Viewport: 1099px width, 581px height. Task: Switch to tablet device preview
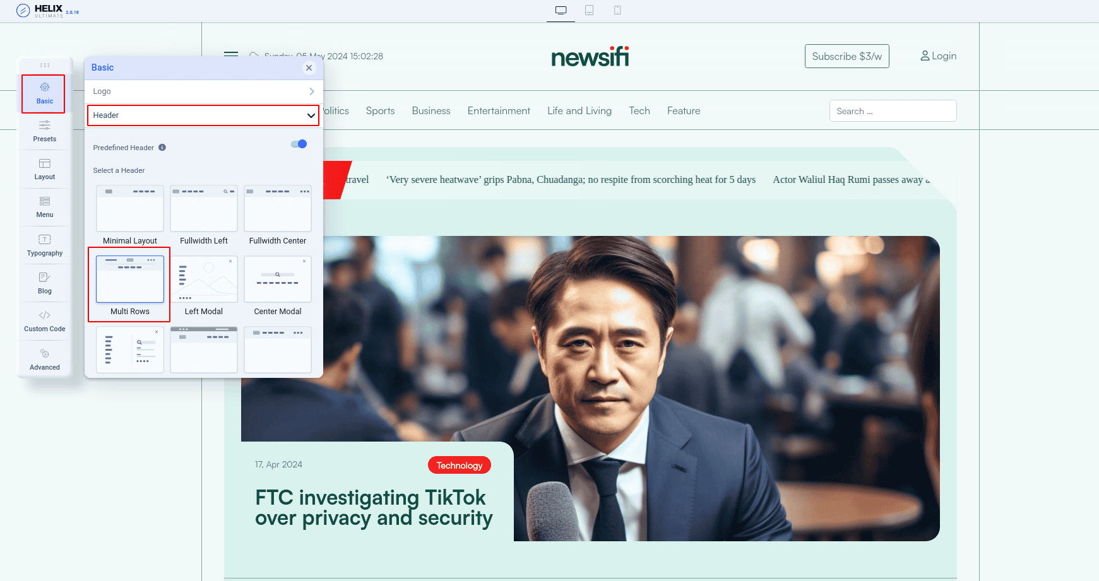coord(589,10)
